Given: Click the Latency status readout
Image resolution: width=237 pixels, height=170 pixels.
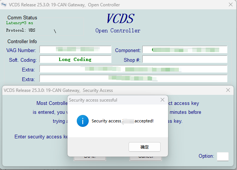Looking at the screenshot, I should [19, 23].
